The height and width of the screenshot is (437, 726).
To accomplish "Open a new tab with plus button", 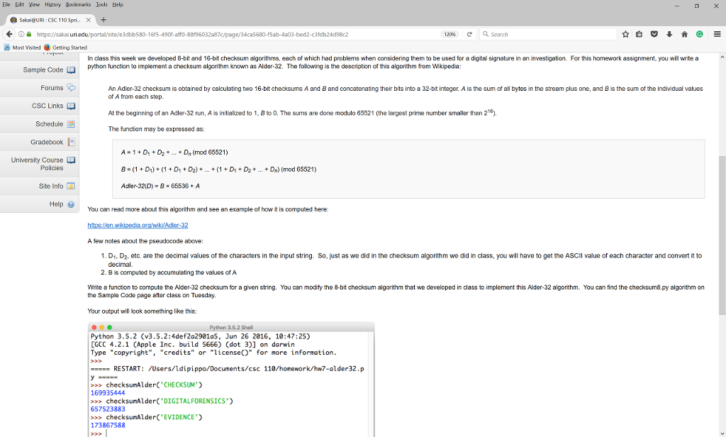I will [103, 19].
